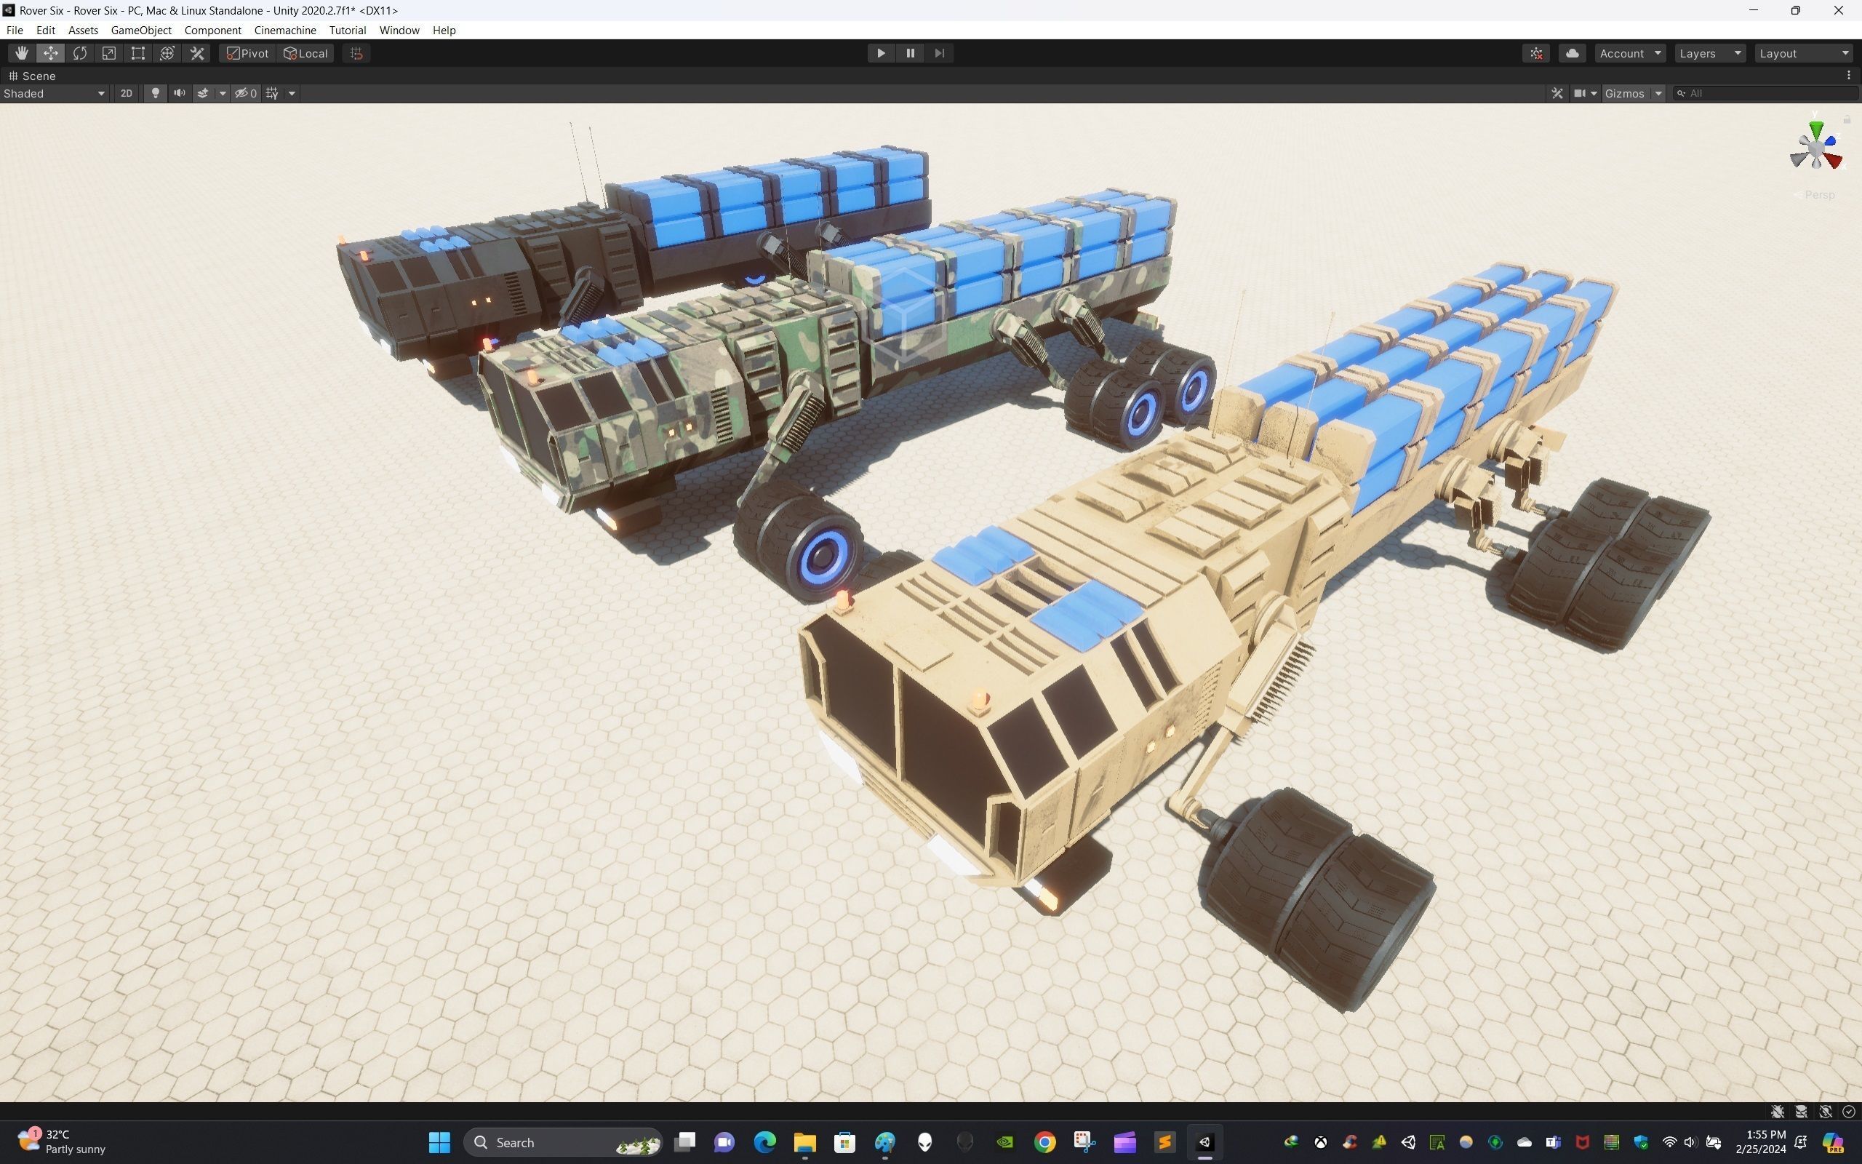Open the Shaded draw mode dropdown
Screen dimensions: 1862x1164
tap(54, 93)
